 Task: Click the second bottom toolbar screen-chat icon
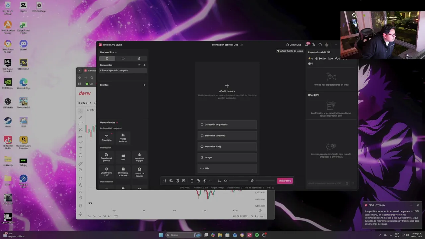tap(171, 181)
